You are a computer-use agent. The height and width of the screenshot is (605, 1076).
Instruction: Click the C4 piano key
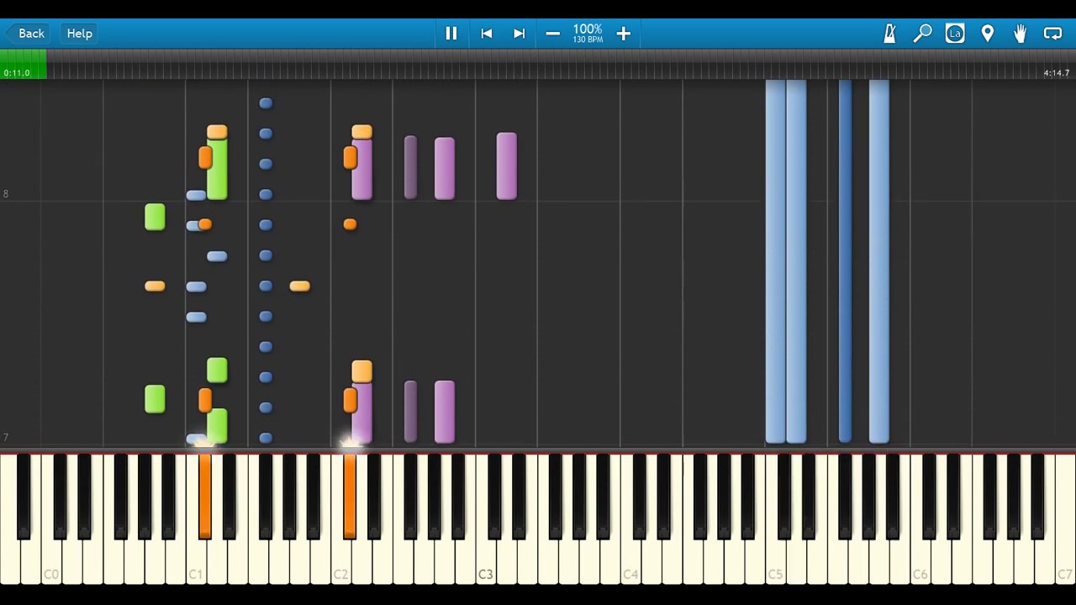click(x=630, y=561)
